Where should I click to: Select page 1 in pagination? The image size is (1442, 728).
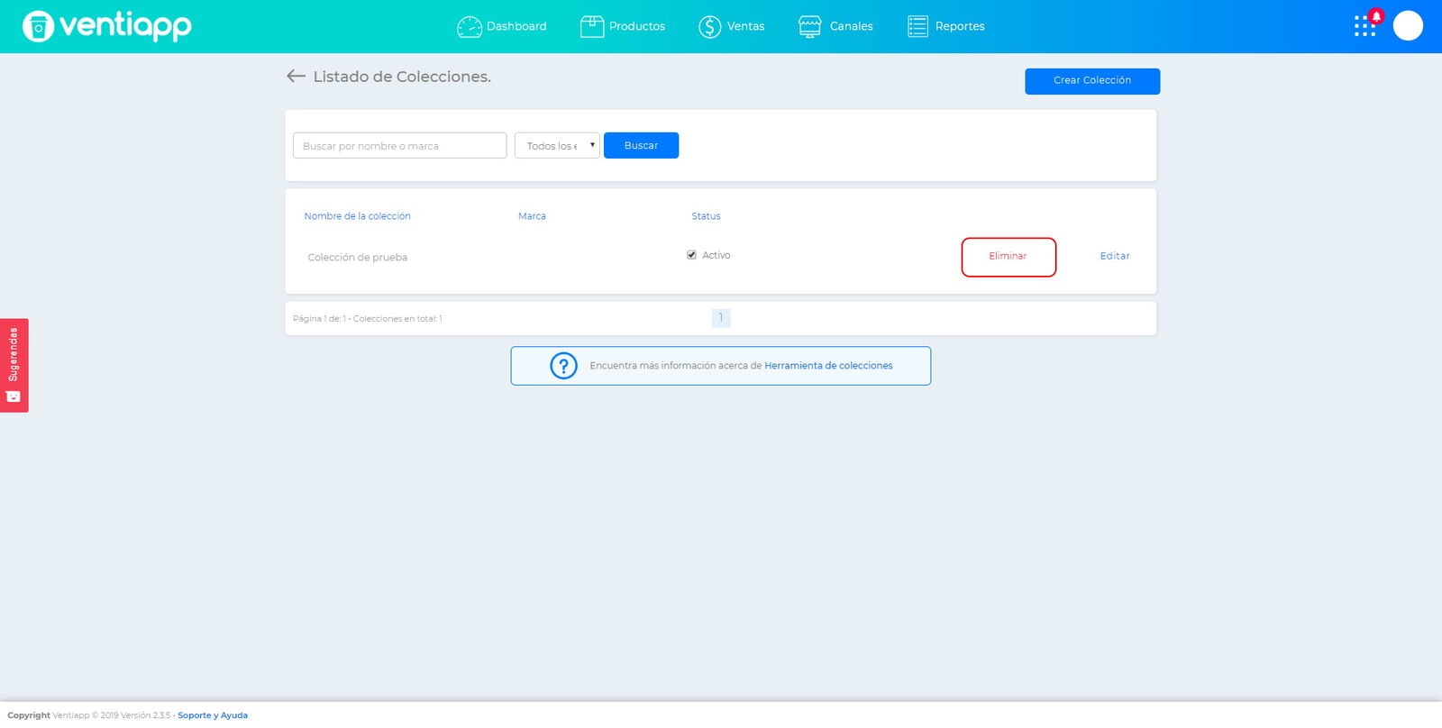point(721,318)
